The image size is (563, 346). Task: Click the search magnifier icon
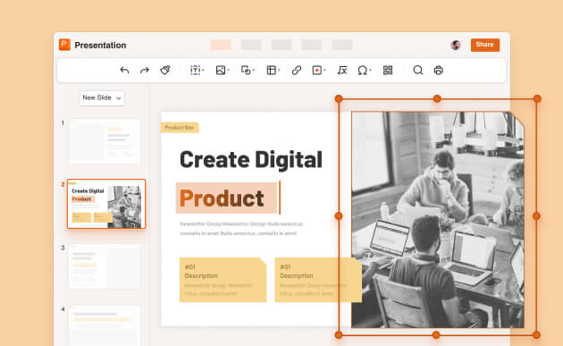click(418, 70)
